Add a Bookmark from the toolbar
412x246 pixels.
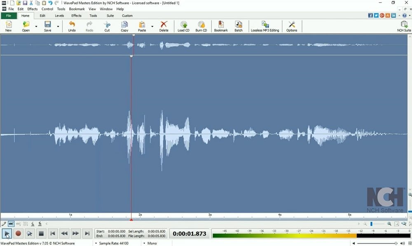[x=221, y=26]
